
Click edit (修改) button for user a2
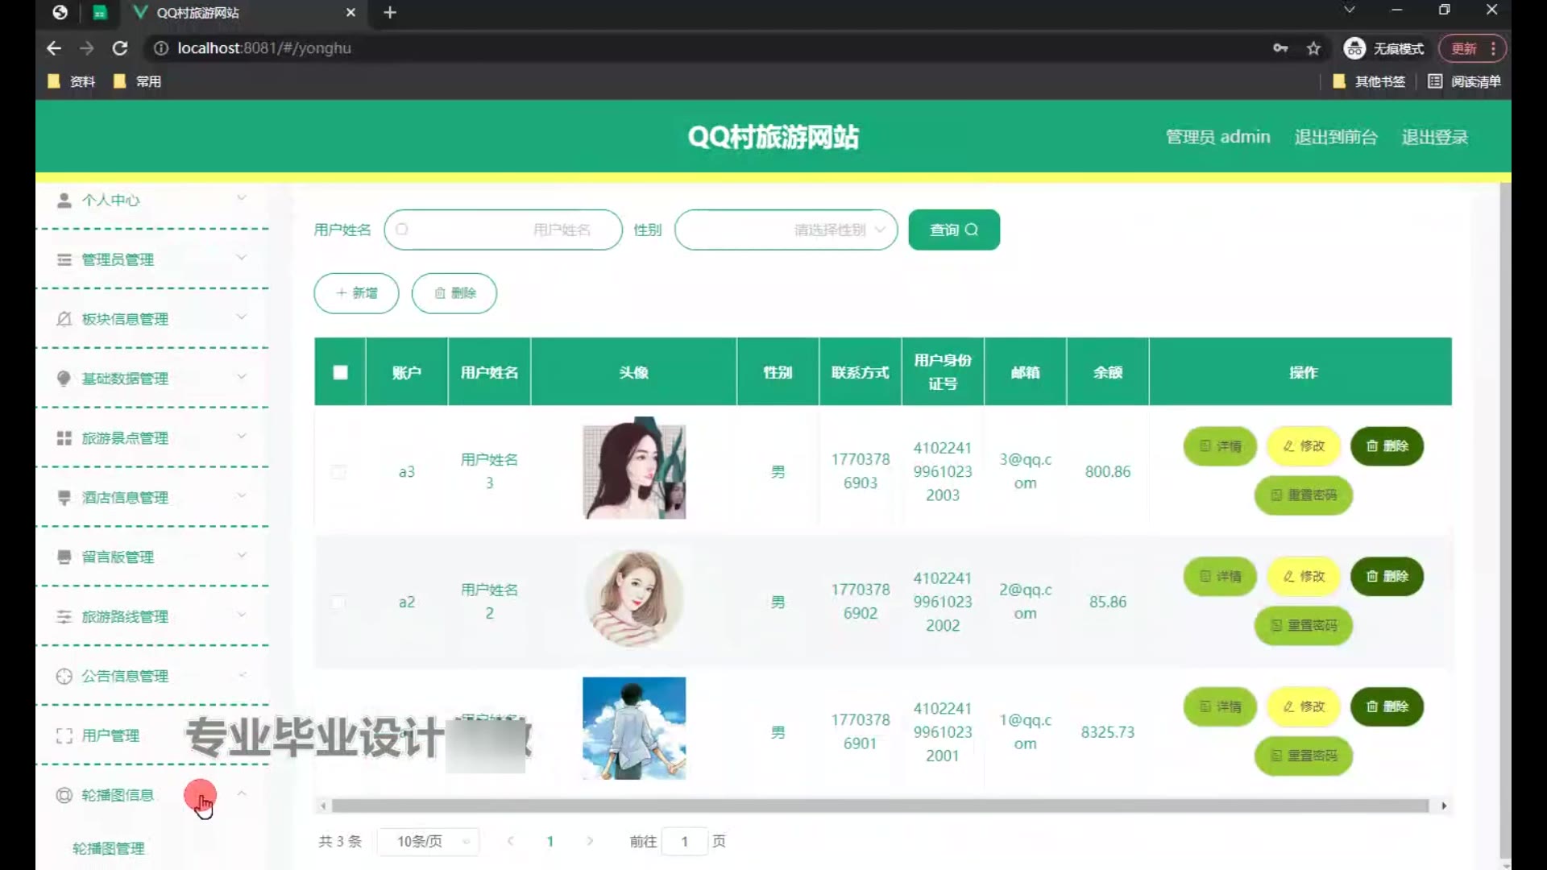[1303, 577]
